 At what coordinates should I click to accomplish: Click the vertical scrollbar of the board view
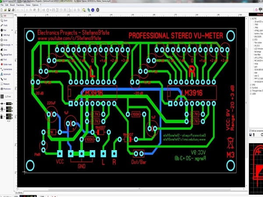tap(246, 102)
